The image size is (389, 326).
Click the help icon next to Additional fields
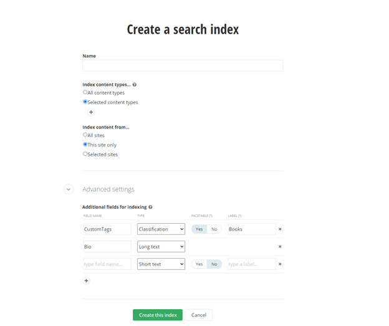[151, 207]
